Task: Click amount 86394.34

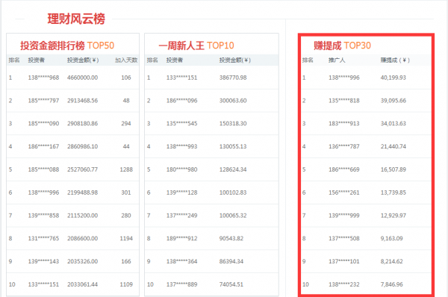Action: coord(231,261)
